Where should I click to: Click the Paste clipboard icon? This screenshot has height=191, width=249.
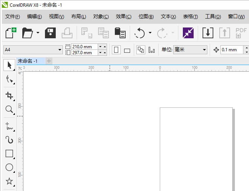(120, 33)
